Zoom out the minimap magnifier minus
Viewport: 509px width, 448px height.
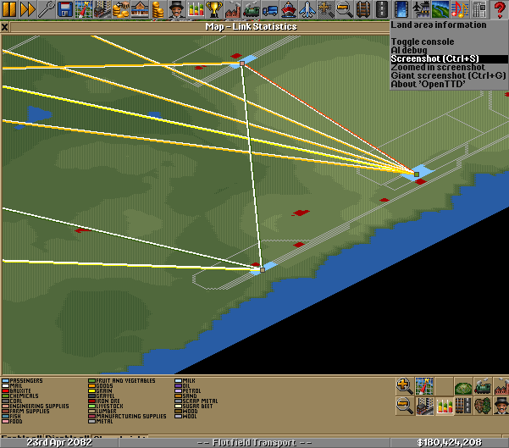[405, 407]
